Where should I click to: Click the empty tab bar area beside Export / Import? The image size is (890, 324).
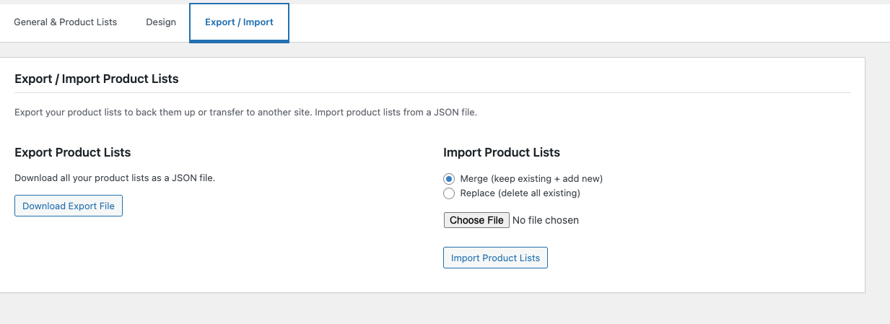(577, 22)
